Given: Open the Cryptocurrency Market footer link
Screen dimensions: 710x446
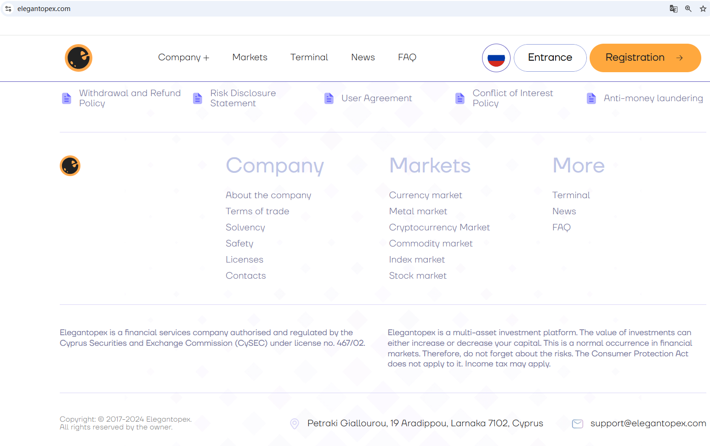Looking at the screenshot, I should coord(439,228).
